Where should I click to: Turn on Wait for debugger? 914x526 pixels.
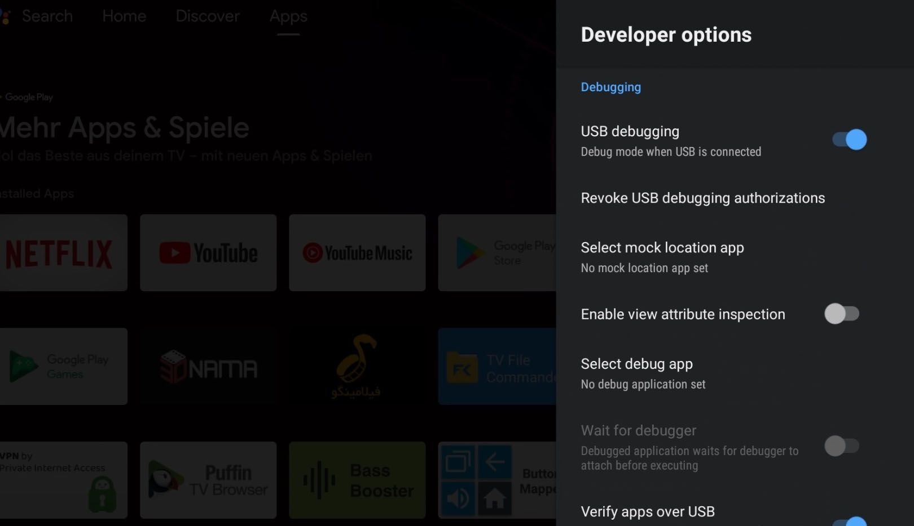[x=843, y=446]
